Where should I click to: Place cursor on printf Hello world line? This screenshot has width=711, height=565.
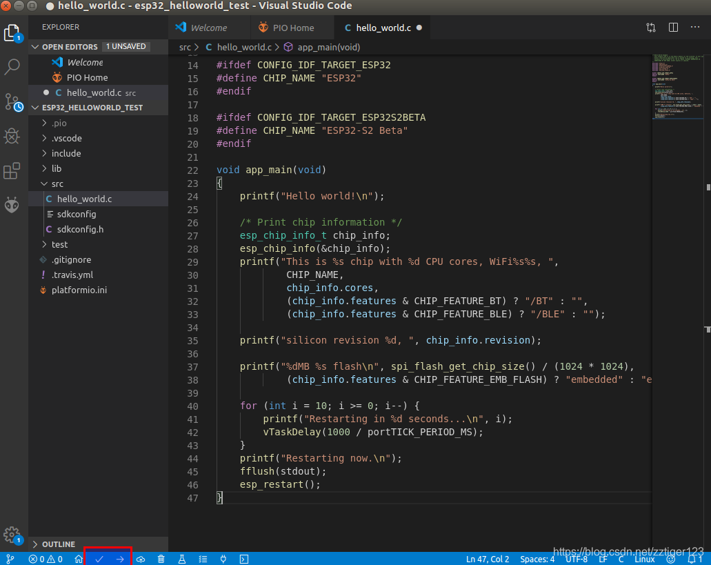click(312, 197)
